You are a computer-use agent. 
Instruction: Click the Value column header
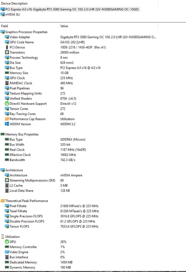pyautogui.click(x=64, y=26)
